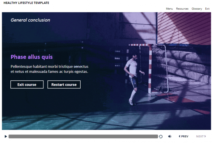The width and height of the screenshot is (213, 143).
Task: Click the Restart course button
Action: [64, 85]
